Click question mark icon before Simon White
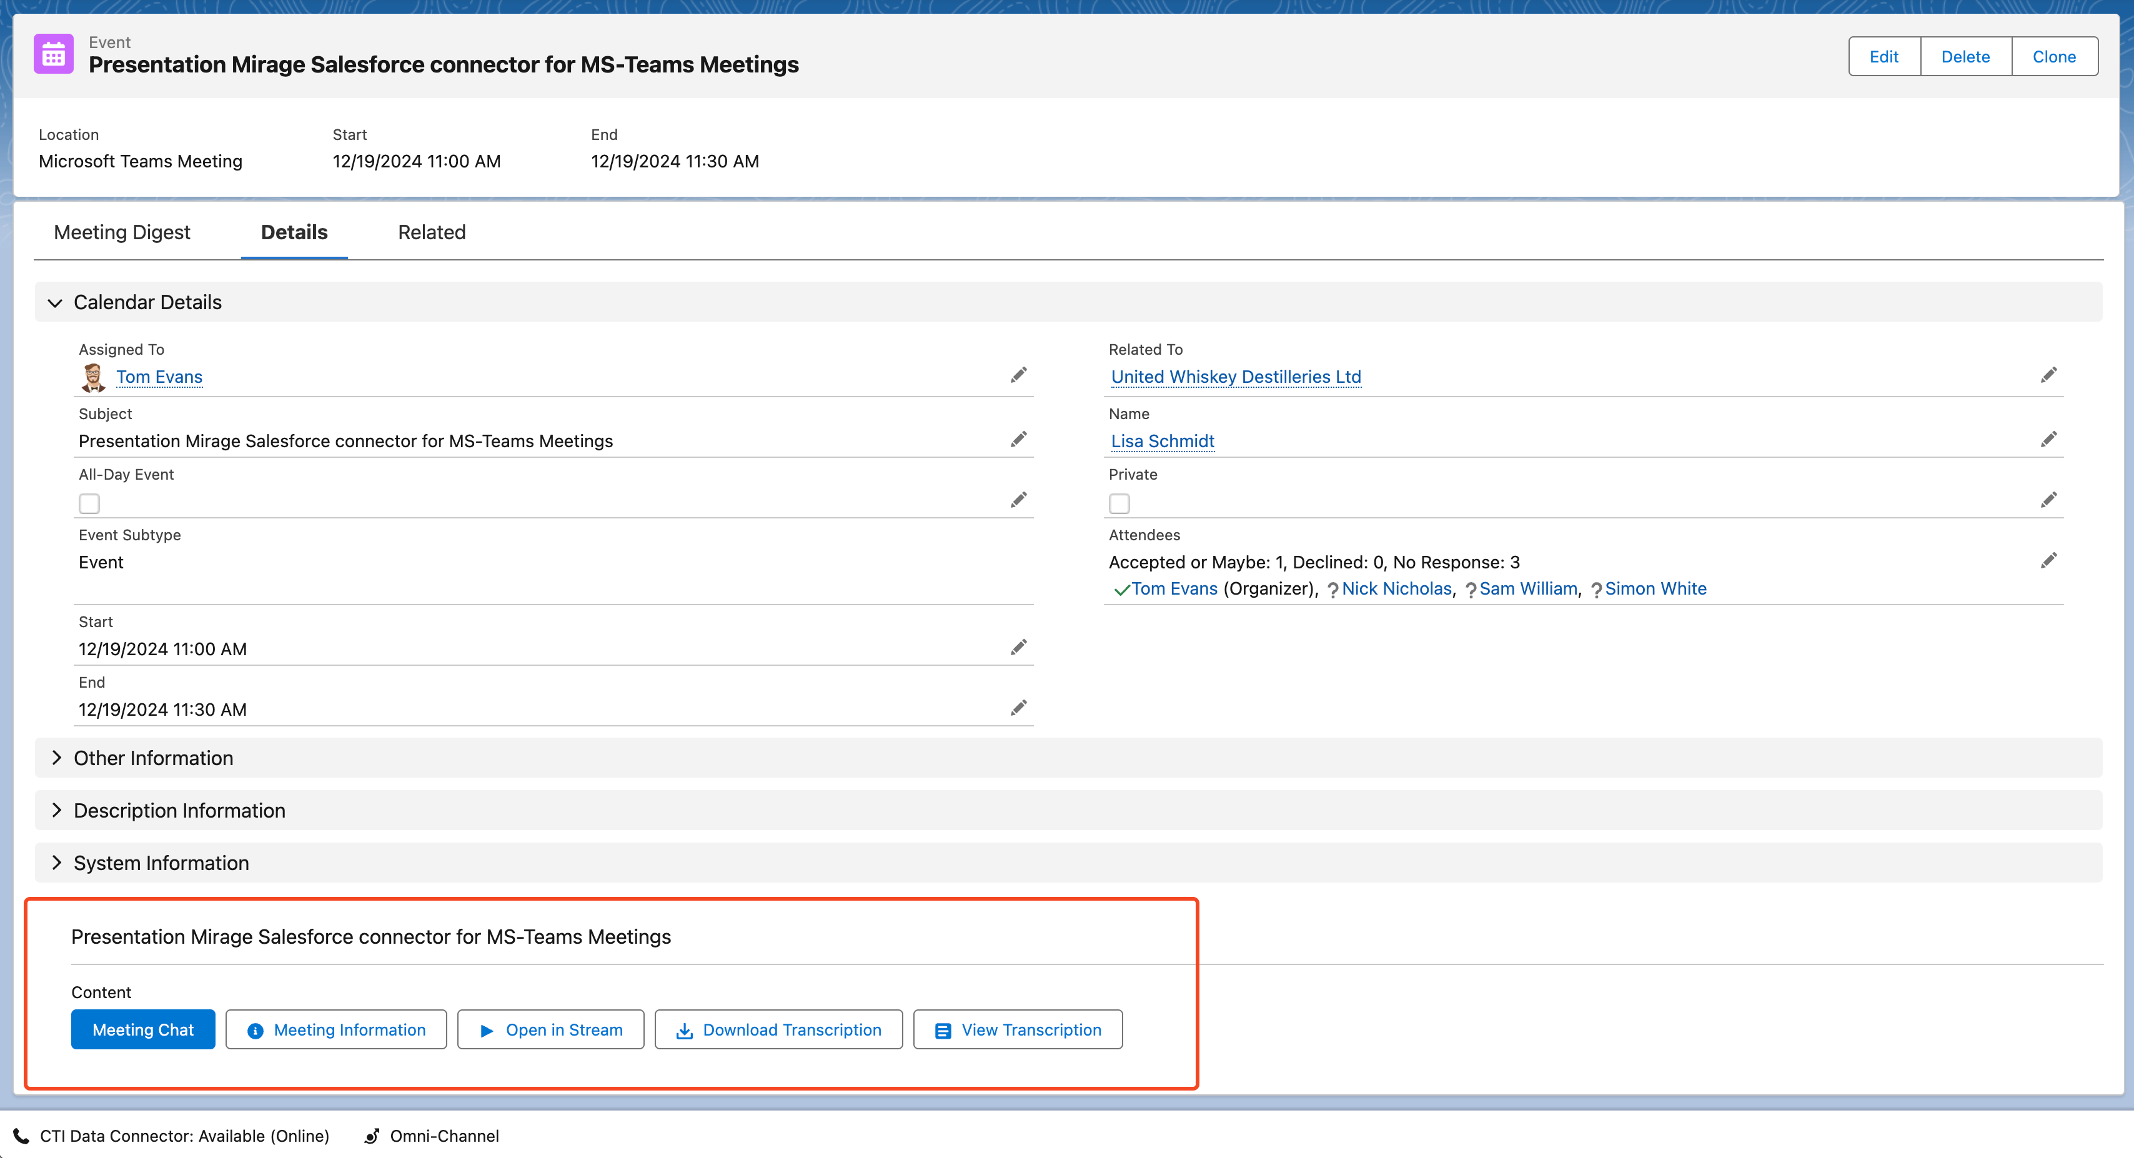 pos(1596,590)
